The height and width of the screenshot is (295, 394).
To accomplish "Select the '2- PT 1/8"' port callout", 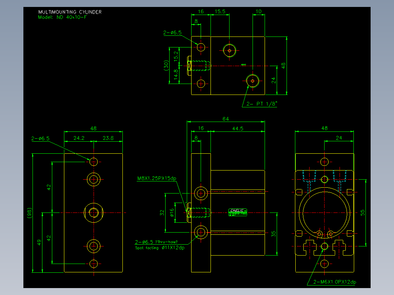I will click(262, 104).
